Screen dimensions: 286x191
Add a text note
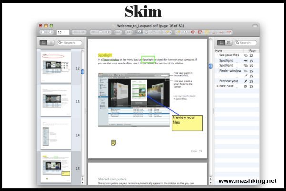(178, 32)
